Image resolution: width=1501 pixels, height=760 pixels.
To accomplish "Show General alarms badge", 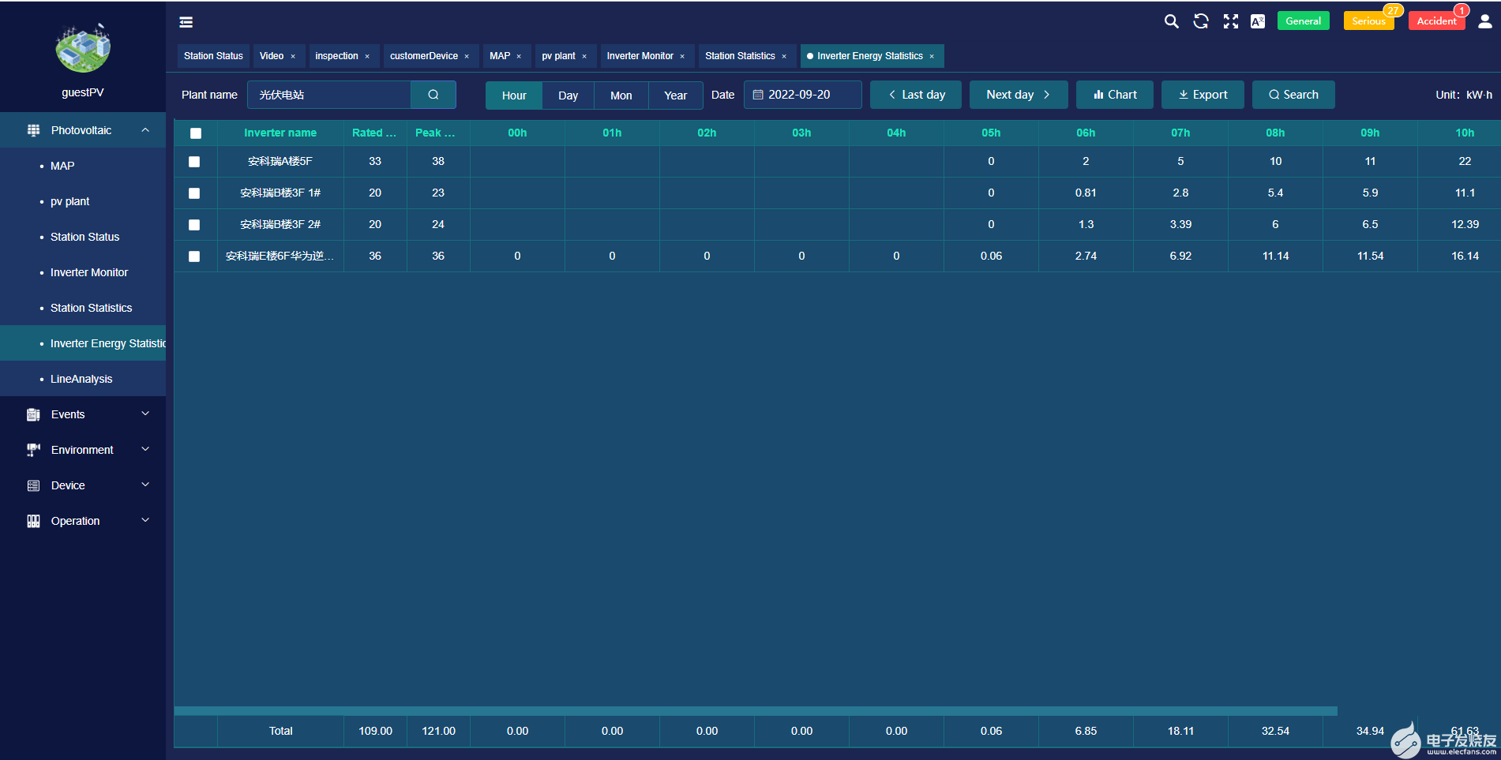I will [x=1304, y=21].
